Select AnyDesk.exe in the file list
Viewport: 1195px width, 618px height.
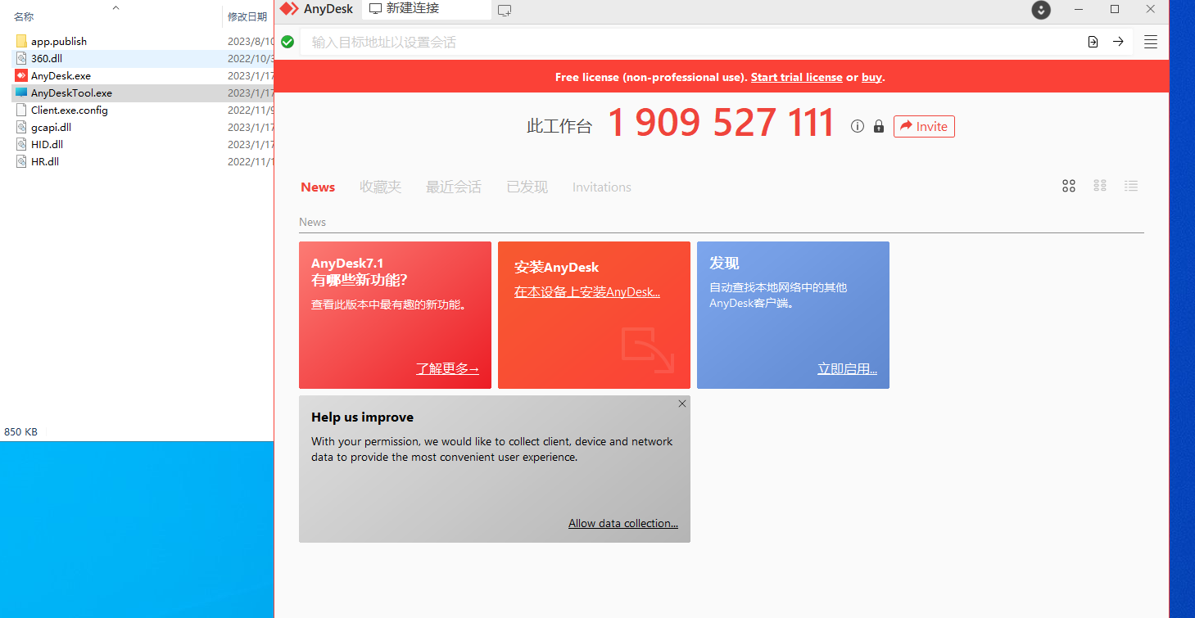(x=61, y=76)
